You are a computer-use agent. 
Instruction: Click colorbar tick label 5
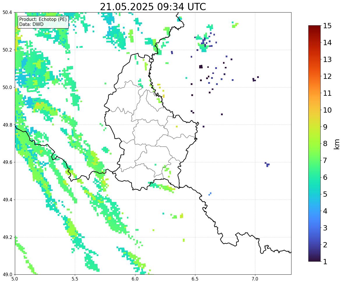325,194
